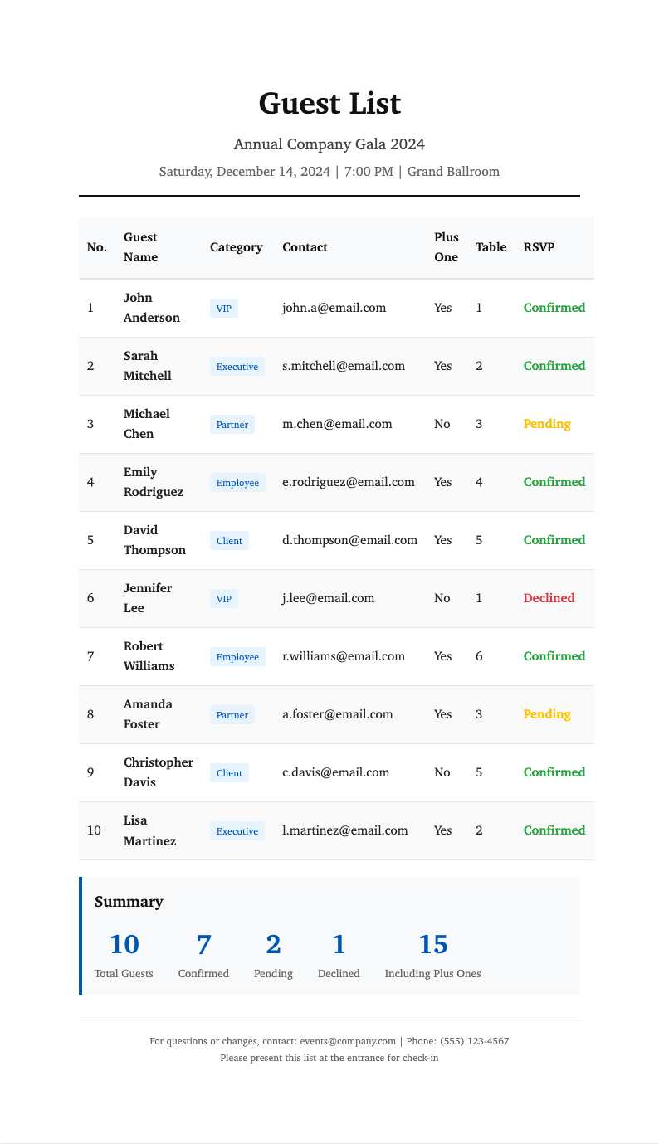Click the RSVP column header
This screenshot has width=659, height=1144.
539,247
